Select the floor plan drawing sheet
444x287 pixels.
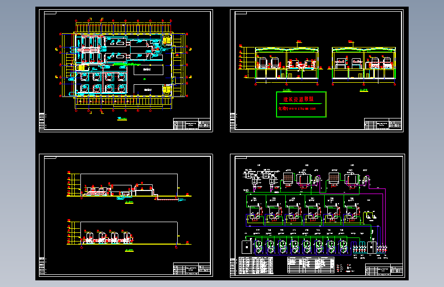[126, 70]
